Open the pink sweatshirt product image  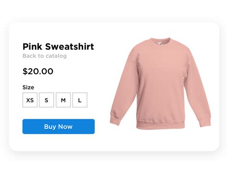pyautogui.click(x=160, y=84)
